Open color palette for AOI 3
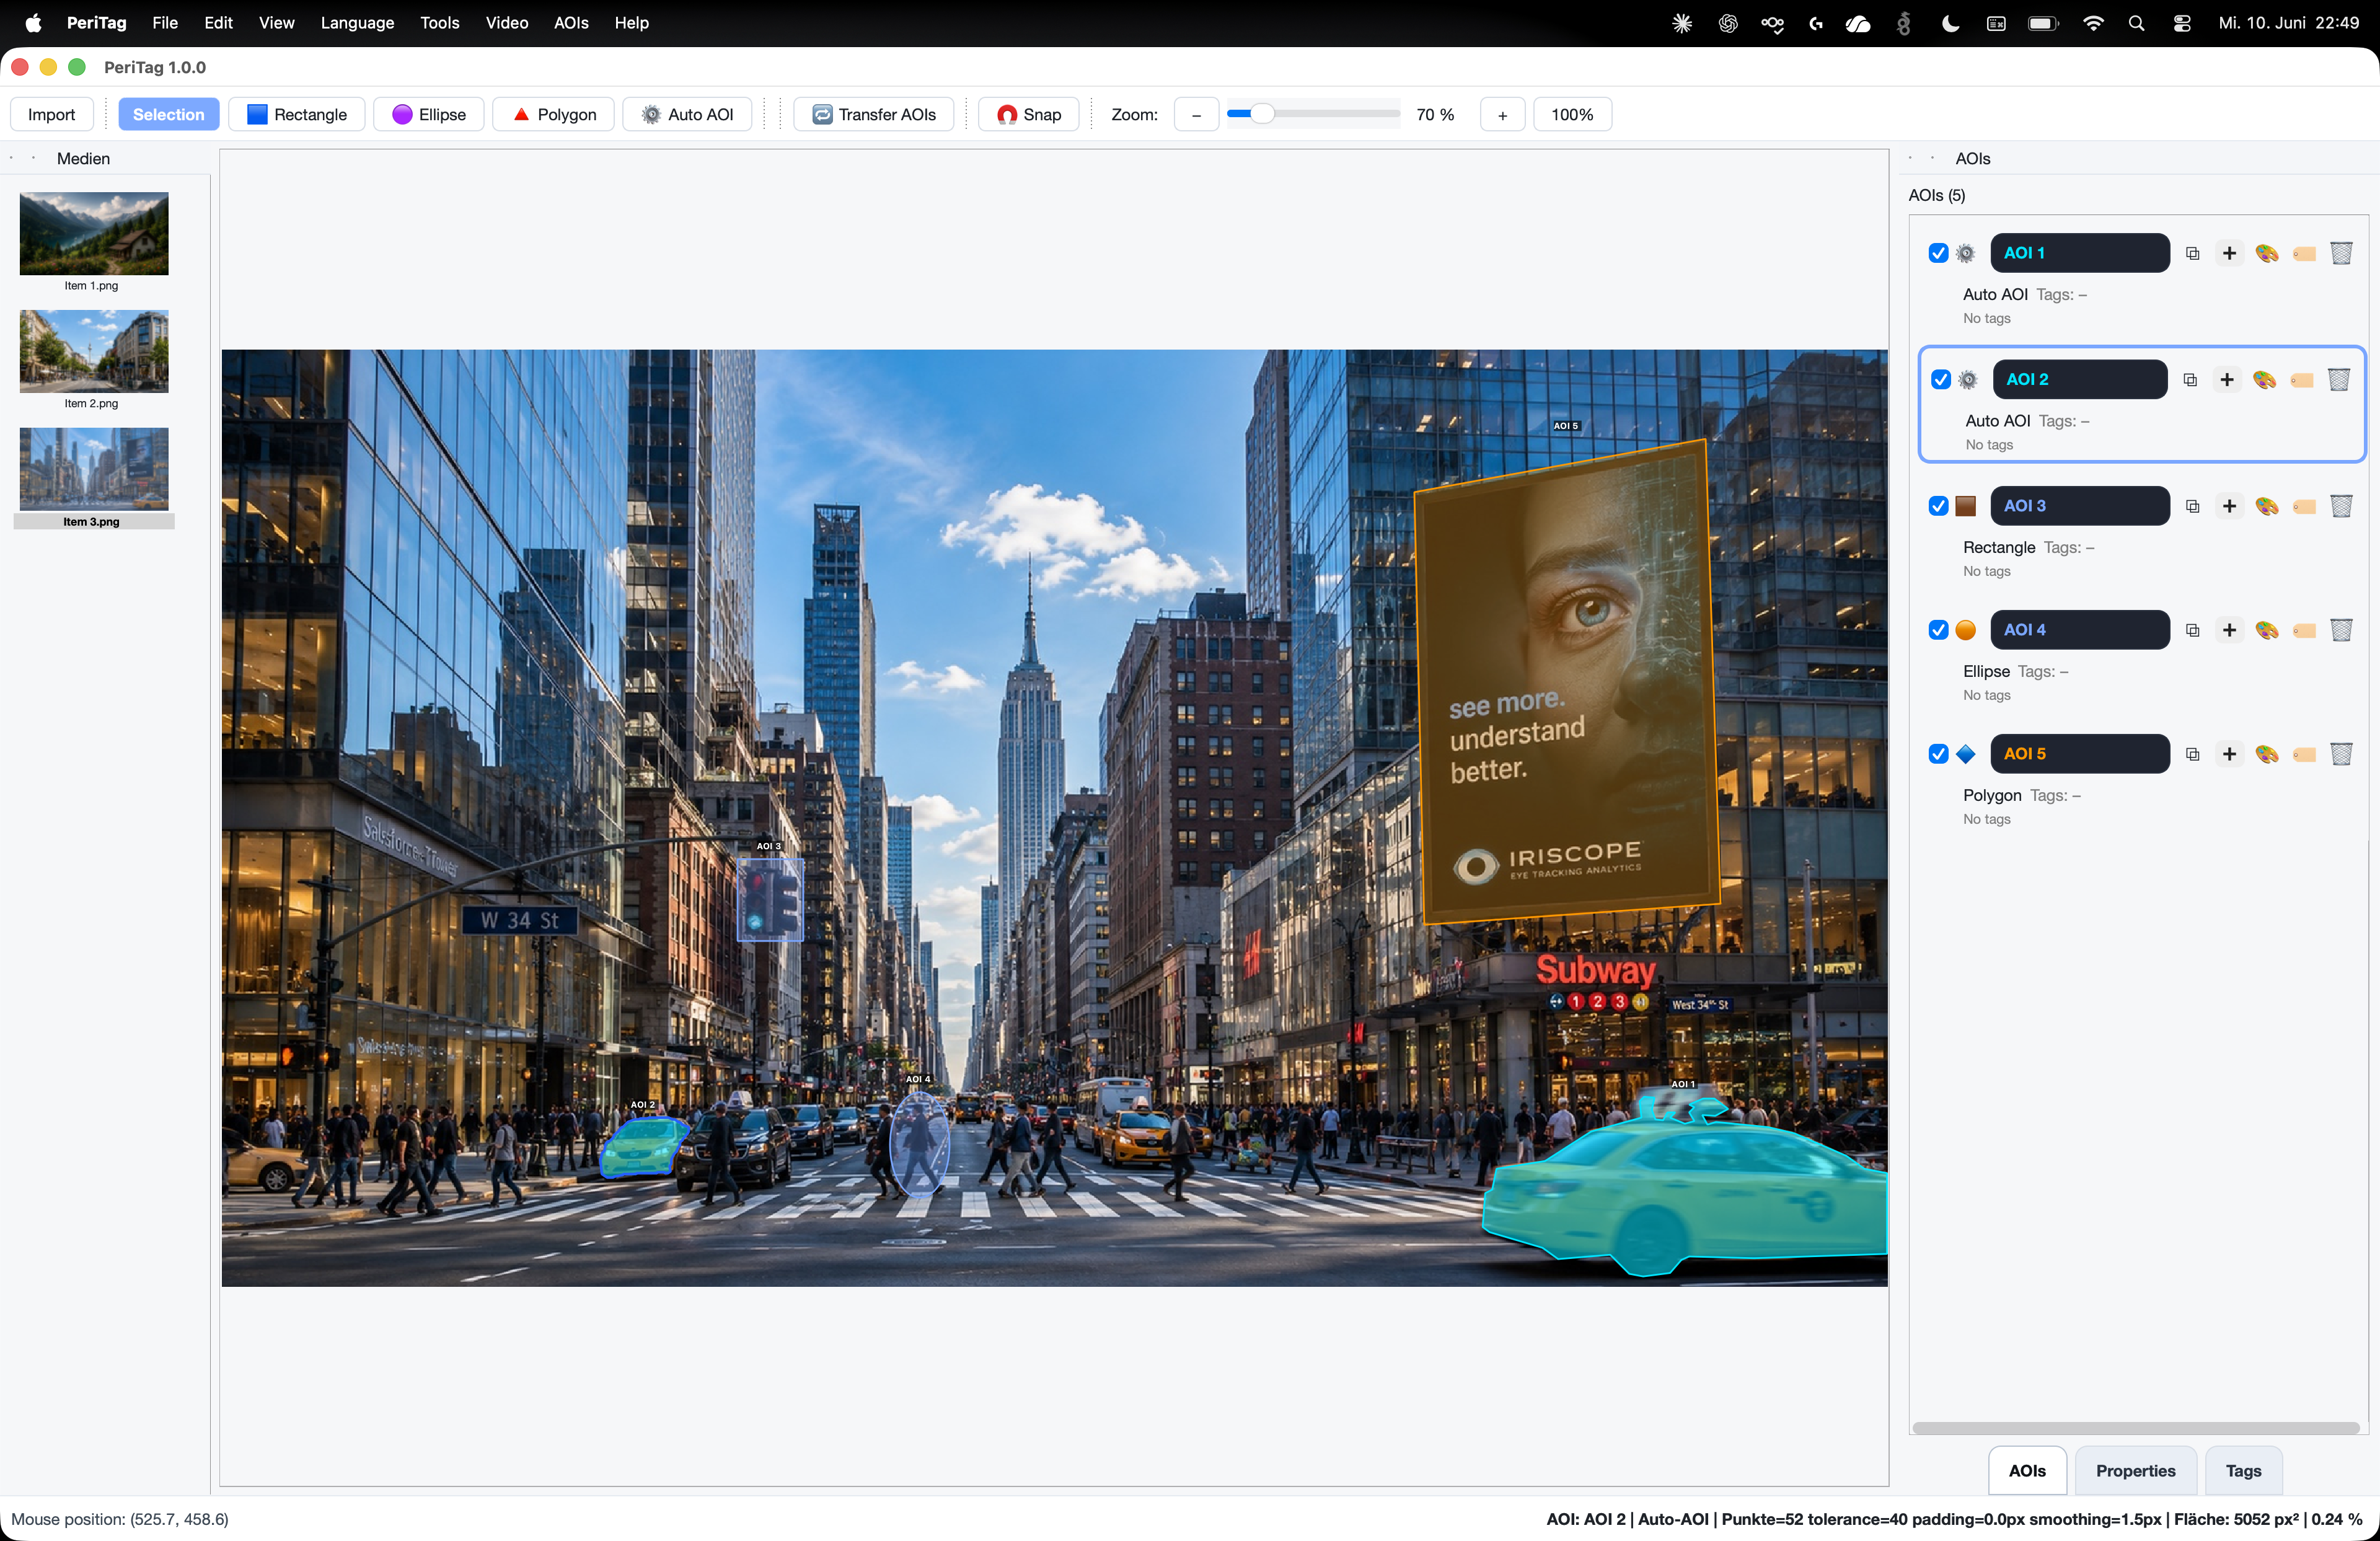Image resolution: width=2380 pixels, height=1541 pixels. (2267, 506)
